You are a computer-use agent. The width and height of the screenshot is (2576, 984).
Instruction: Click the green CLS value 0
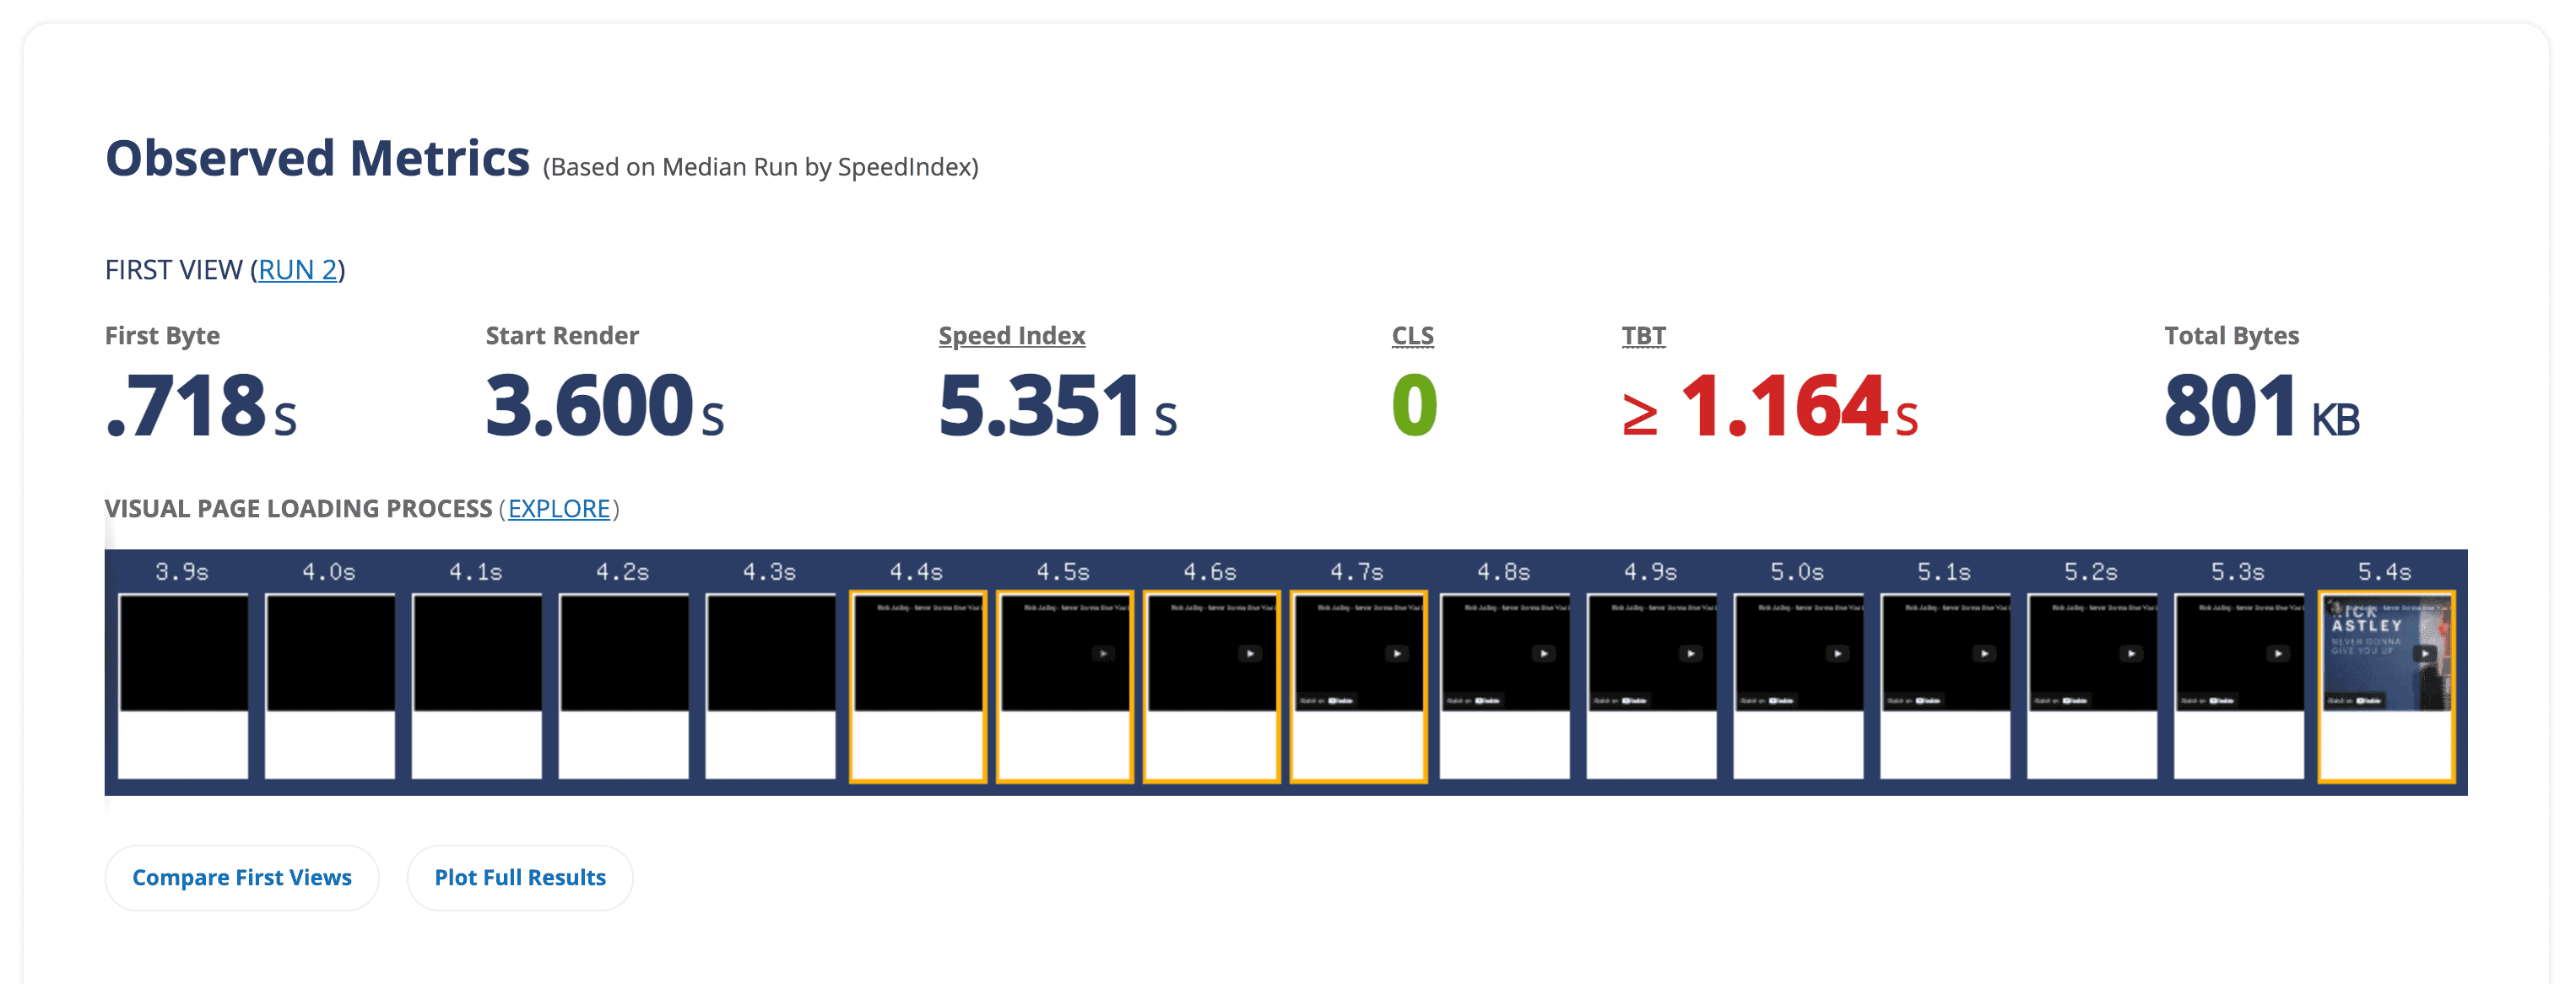coord(1415,406)
